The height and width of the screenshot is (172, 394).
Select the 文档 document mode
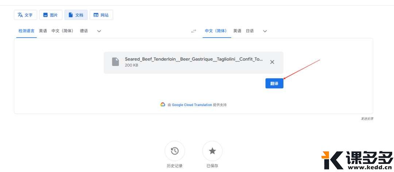[76, 15]
